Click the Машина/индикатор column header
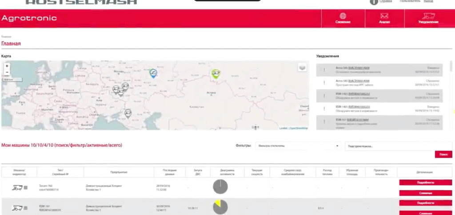The image size is (455, 215). 19,172
